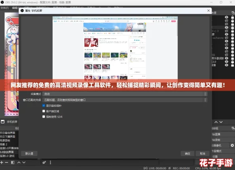Select the 蓝滴3.0开播准备 scene

(9, 148)
